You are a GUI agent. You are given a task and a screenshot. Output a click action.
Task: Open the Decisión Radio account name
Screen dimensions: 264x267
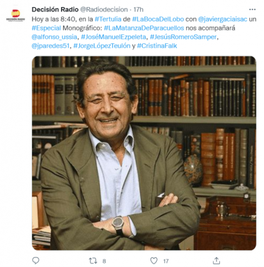pyautogui.click(x=55, y=10)
